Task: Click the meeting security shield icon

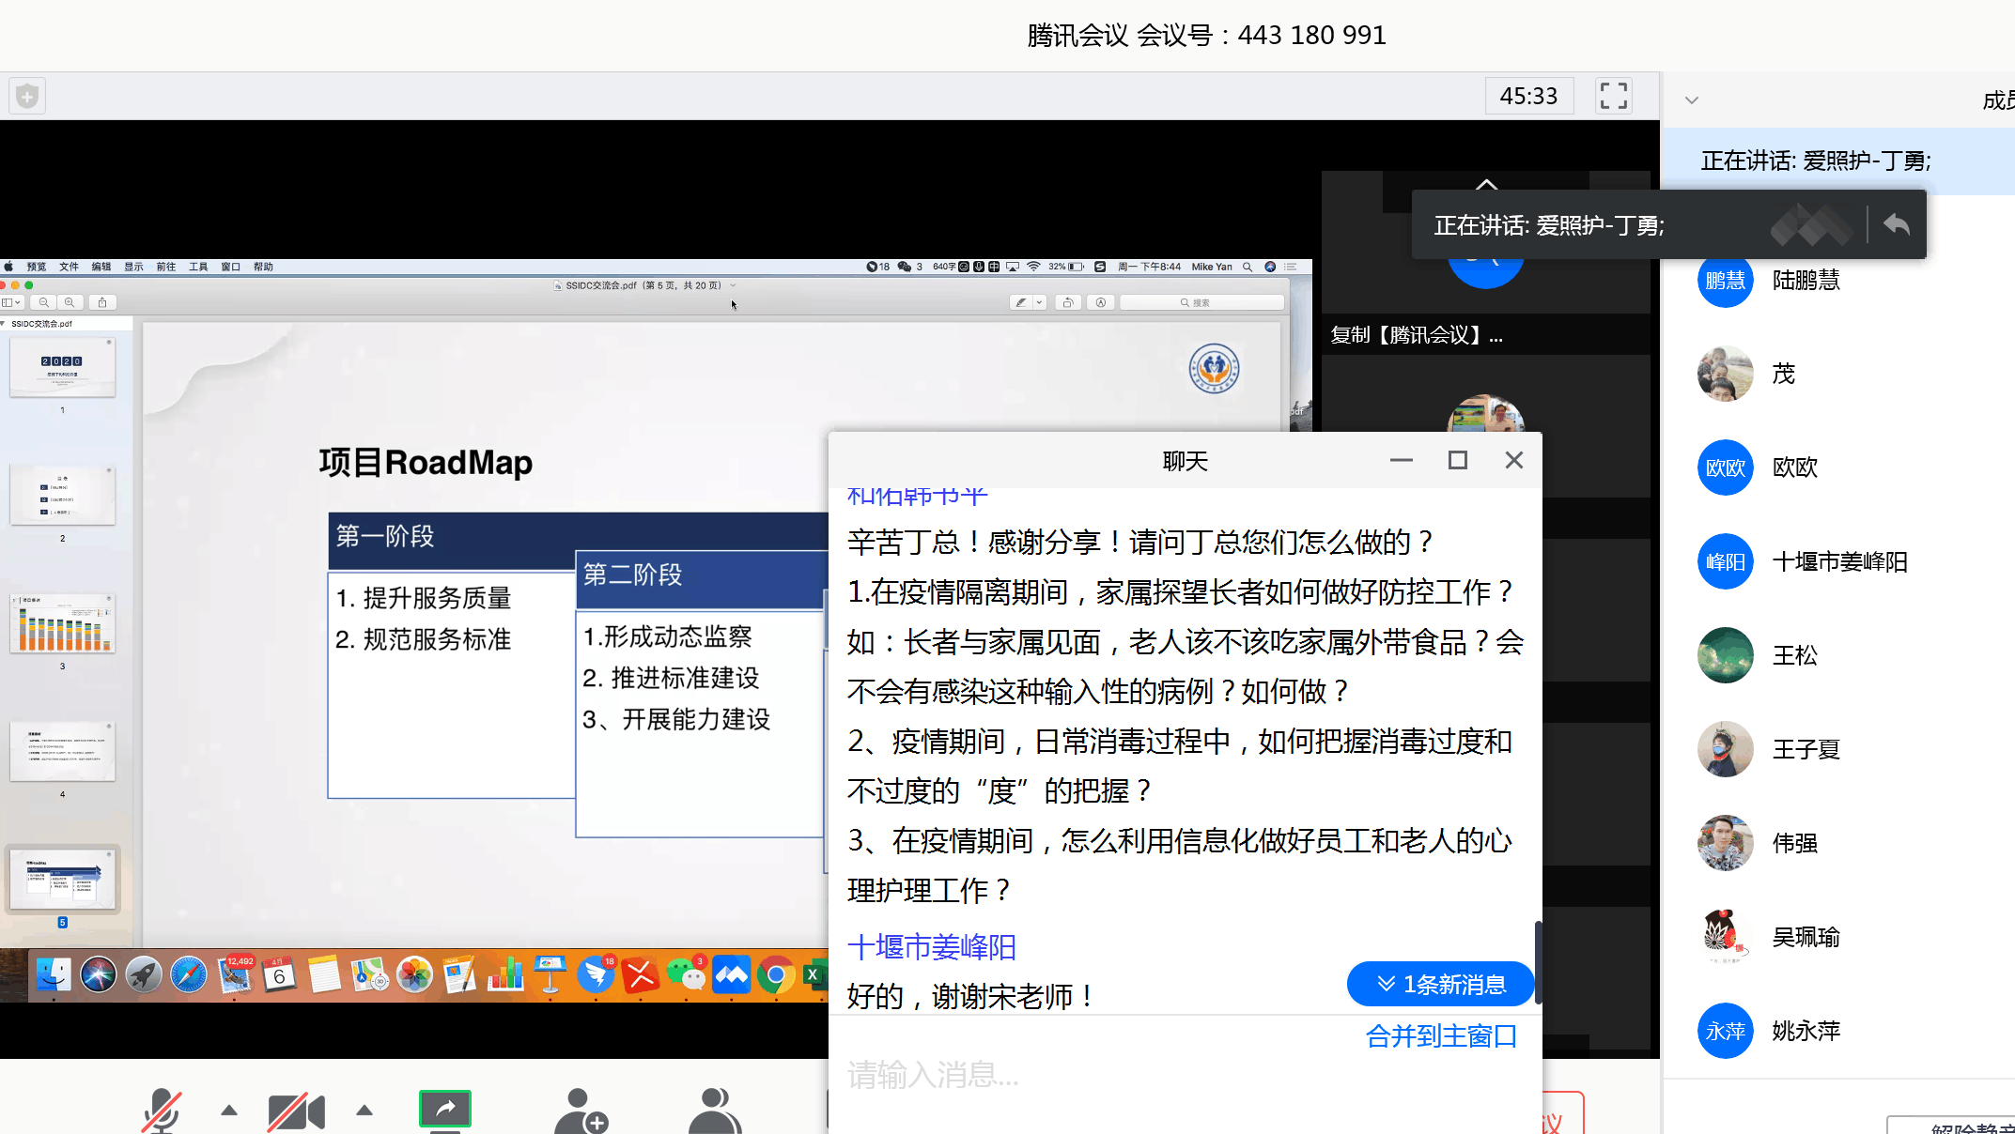Action: (27, 96)
